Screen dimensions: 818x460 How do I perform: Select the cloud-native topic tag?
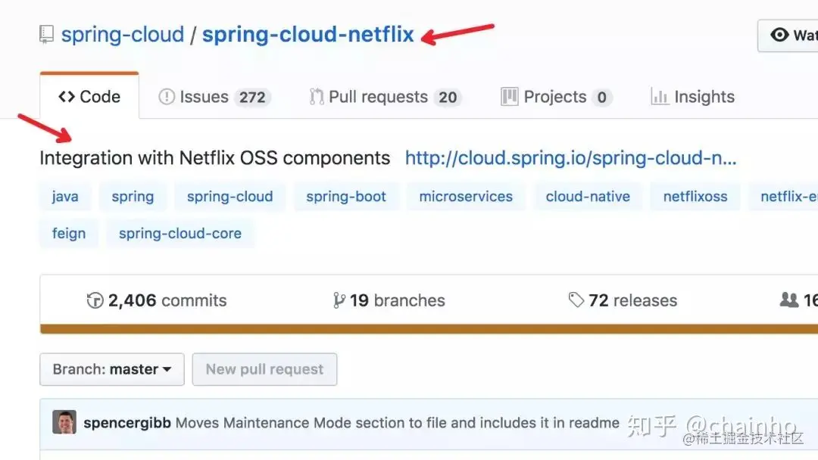(x=588, y=197)
